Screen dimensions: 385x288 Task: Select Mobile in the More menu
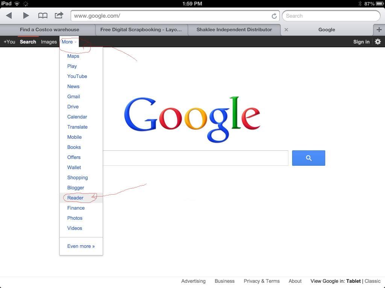coord(74,137)
